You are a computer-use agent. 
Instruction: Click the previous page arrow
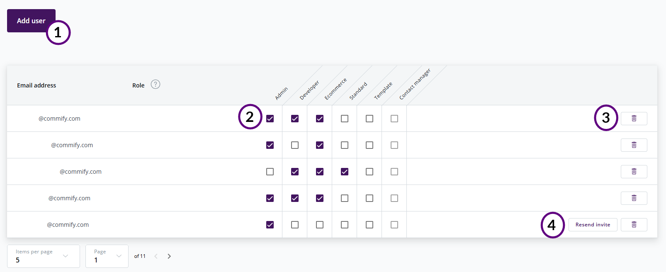pyautogui.click(x=156, y=256)
